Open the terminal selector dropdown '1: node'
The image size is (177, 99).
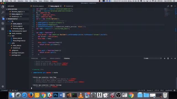tap(152, 58)
